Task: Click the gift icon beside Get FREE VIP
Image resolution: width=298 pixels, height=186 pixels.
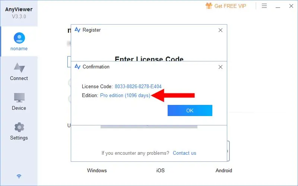Action: (x=209, y=6)
